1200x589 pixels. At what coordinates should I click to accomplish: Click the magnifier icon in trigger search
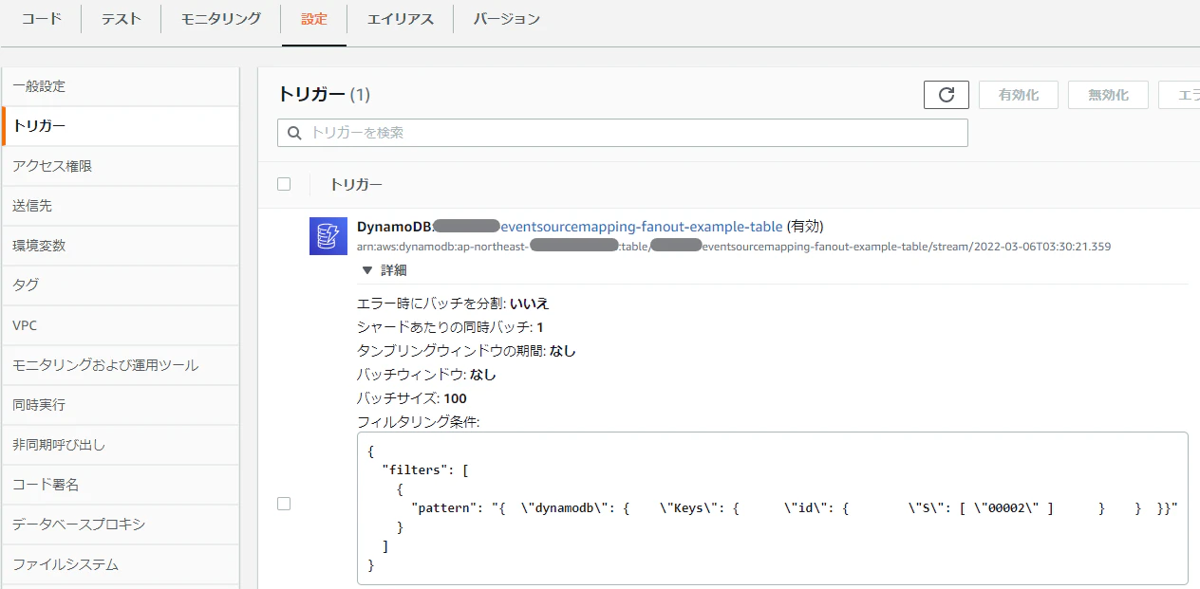tap(294, 133)
